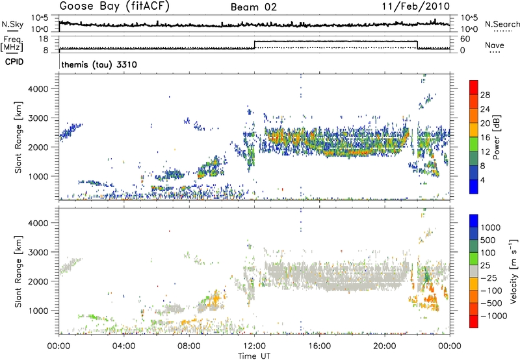
Task: Click the frequency step-up at 12:00
Action: [254, 45]
